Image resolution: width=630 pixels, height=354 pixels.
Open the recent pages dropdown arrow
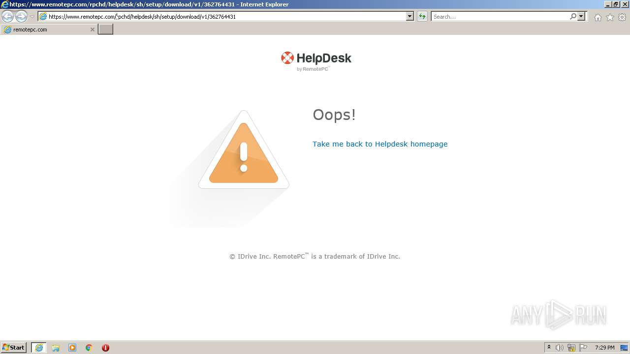pos(32,17)
